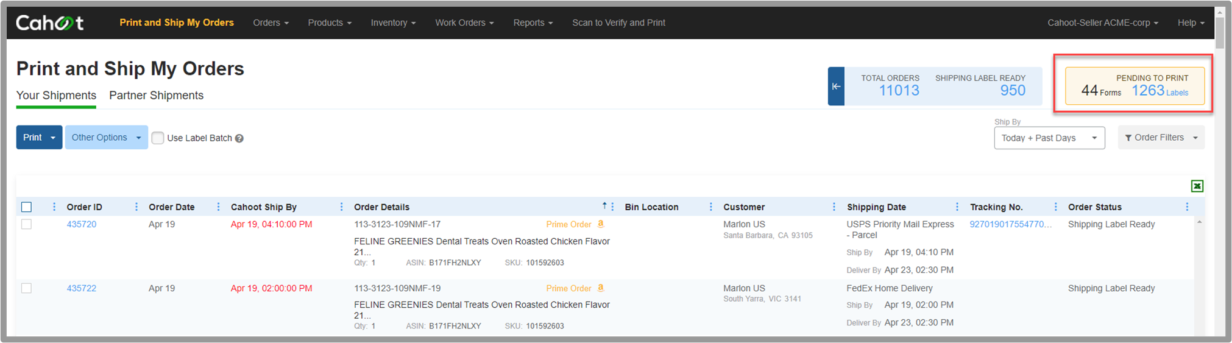Open options menu beside select-all checkbox
Viewport: 1232px width, 343px height.
point(54,207)
